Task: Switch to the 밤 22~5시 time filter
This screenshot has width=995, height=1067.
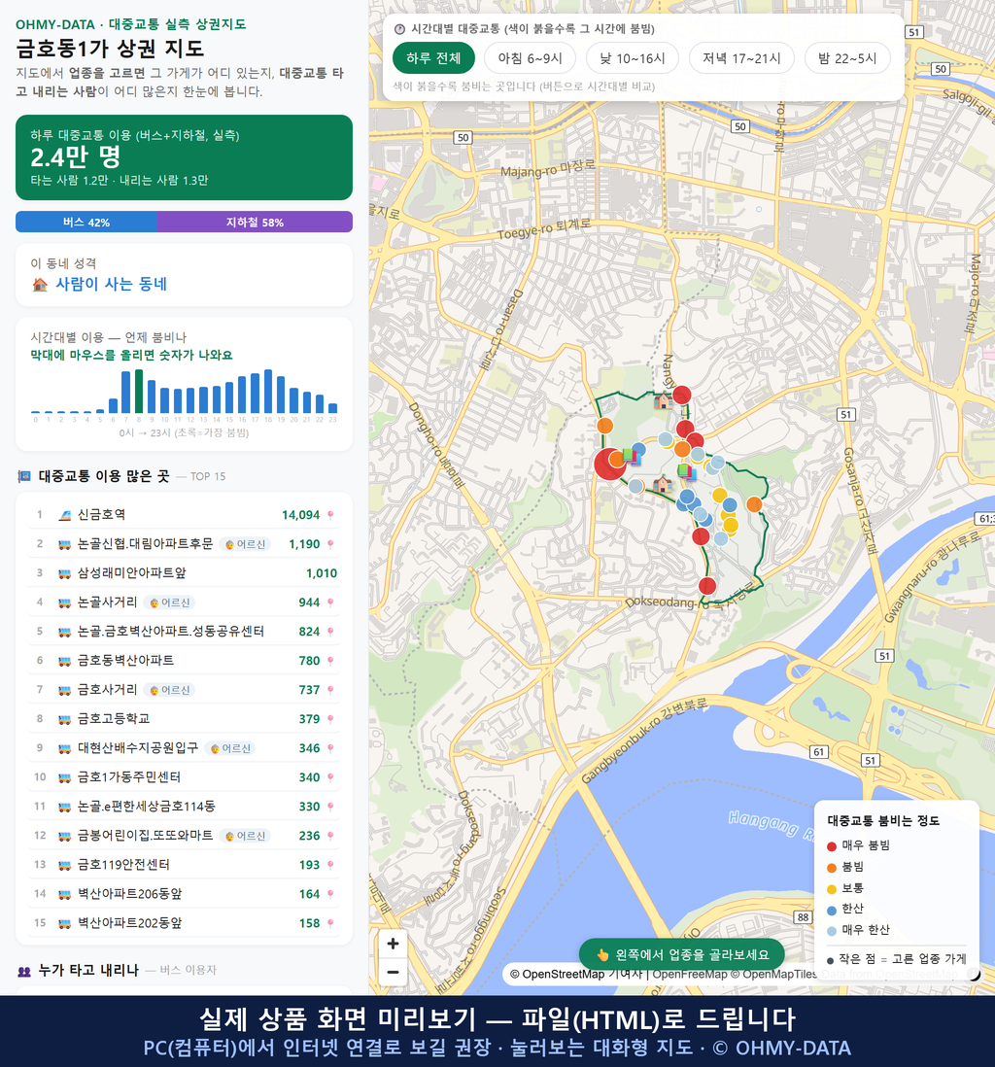Action: pos(847,58)
